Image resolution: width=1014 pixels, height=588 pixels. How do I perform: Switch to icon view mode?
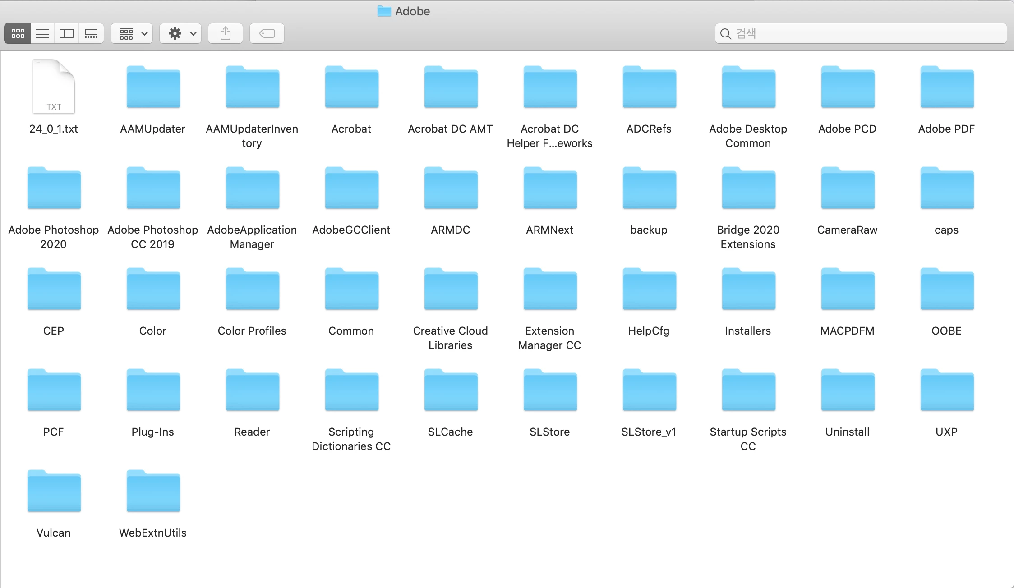[x=18, y=33]
